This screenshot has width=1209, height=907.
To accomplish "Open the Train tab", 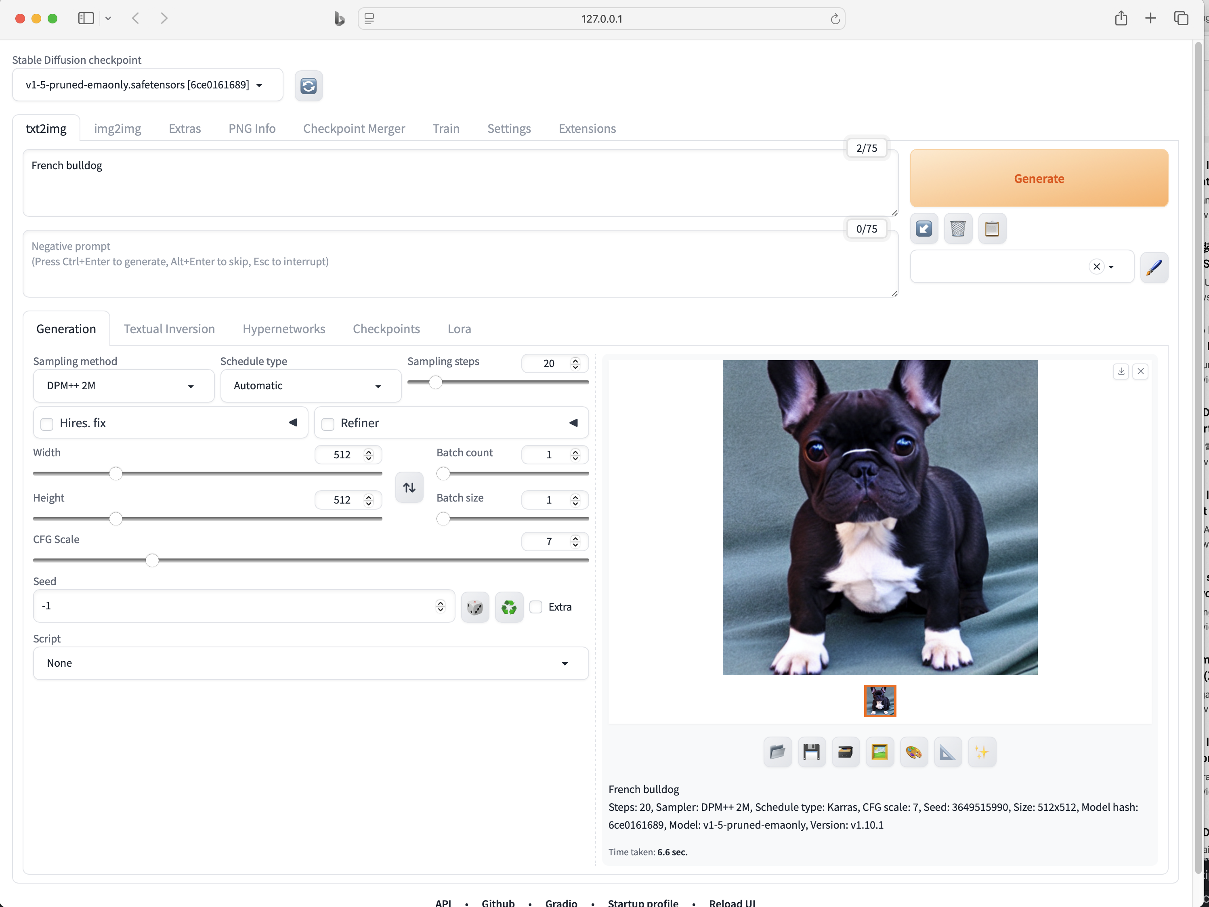I will pyautogui.click(x=446, y=128).
